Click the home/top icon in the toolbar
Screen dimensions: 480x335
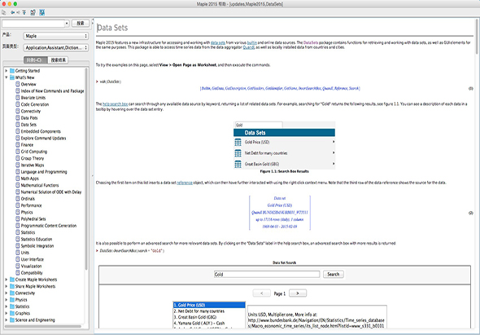24,12
